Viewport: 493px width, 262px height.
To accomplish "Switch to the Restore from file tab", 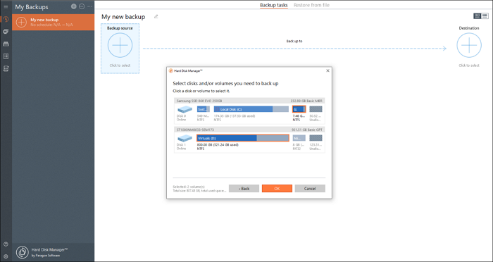I will (x=311, y=5).
